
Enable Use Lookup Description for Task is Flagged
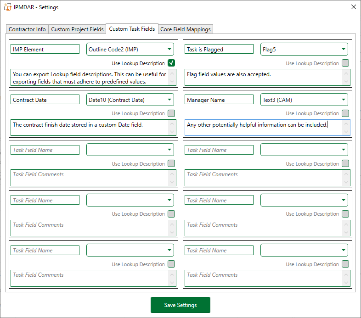345,63
